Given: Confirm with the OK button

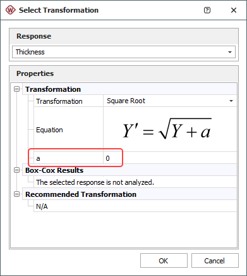Looking at the screenshot, I should [164, 261].
